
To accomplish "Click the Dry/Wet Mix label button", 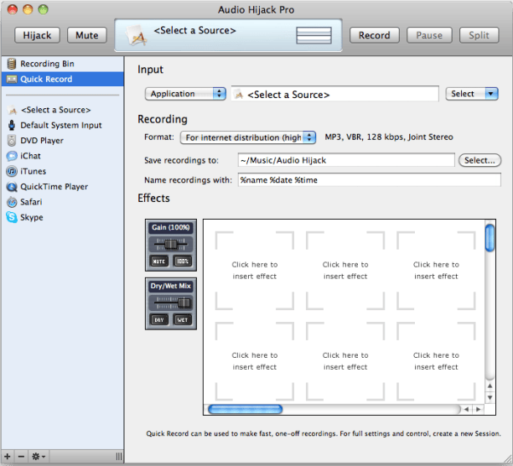I will pyautogui.click(x=170, y=286).
